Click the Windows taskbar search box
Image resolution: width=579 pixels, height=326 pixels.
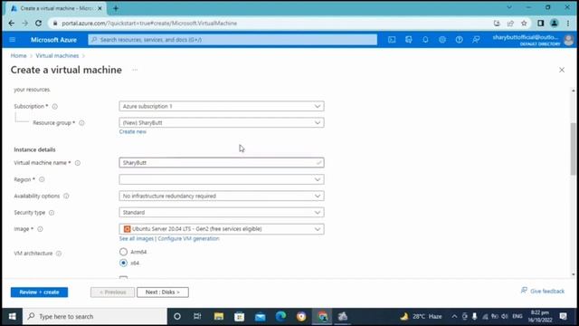[x=95, y=316]
